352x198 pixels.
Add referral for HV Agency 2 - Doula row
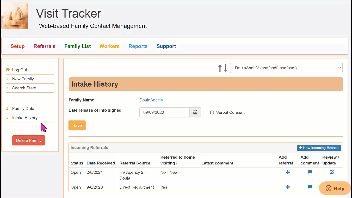click(288, 172)
